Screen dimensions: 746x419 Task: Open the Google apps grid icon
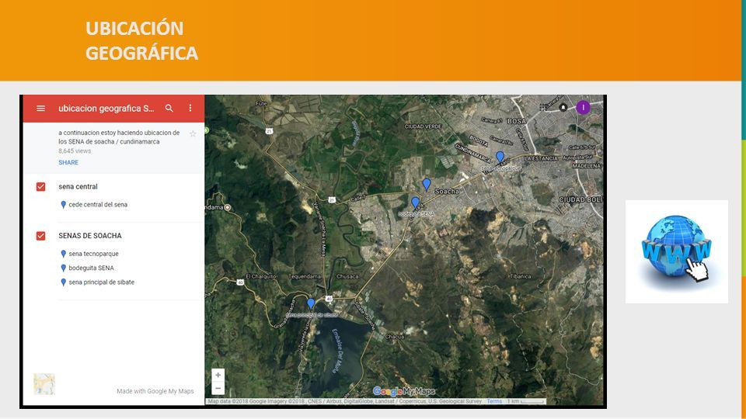click(543, 107)
